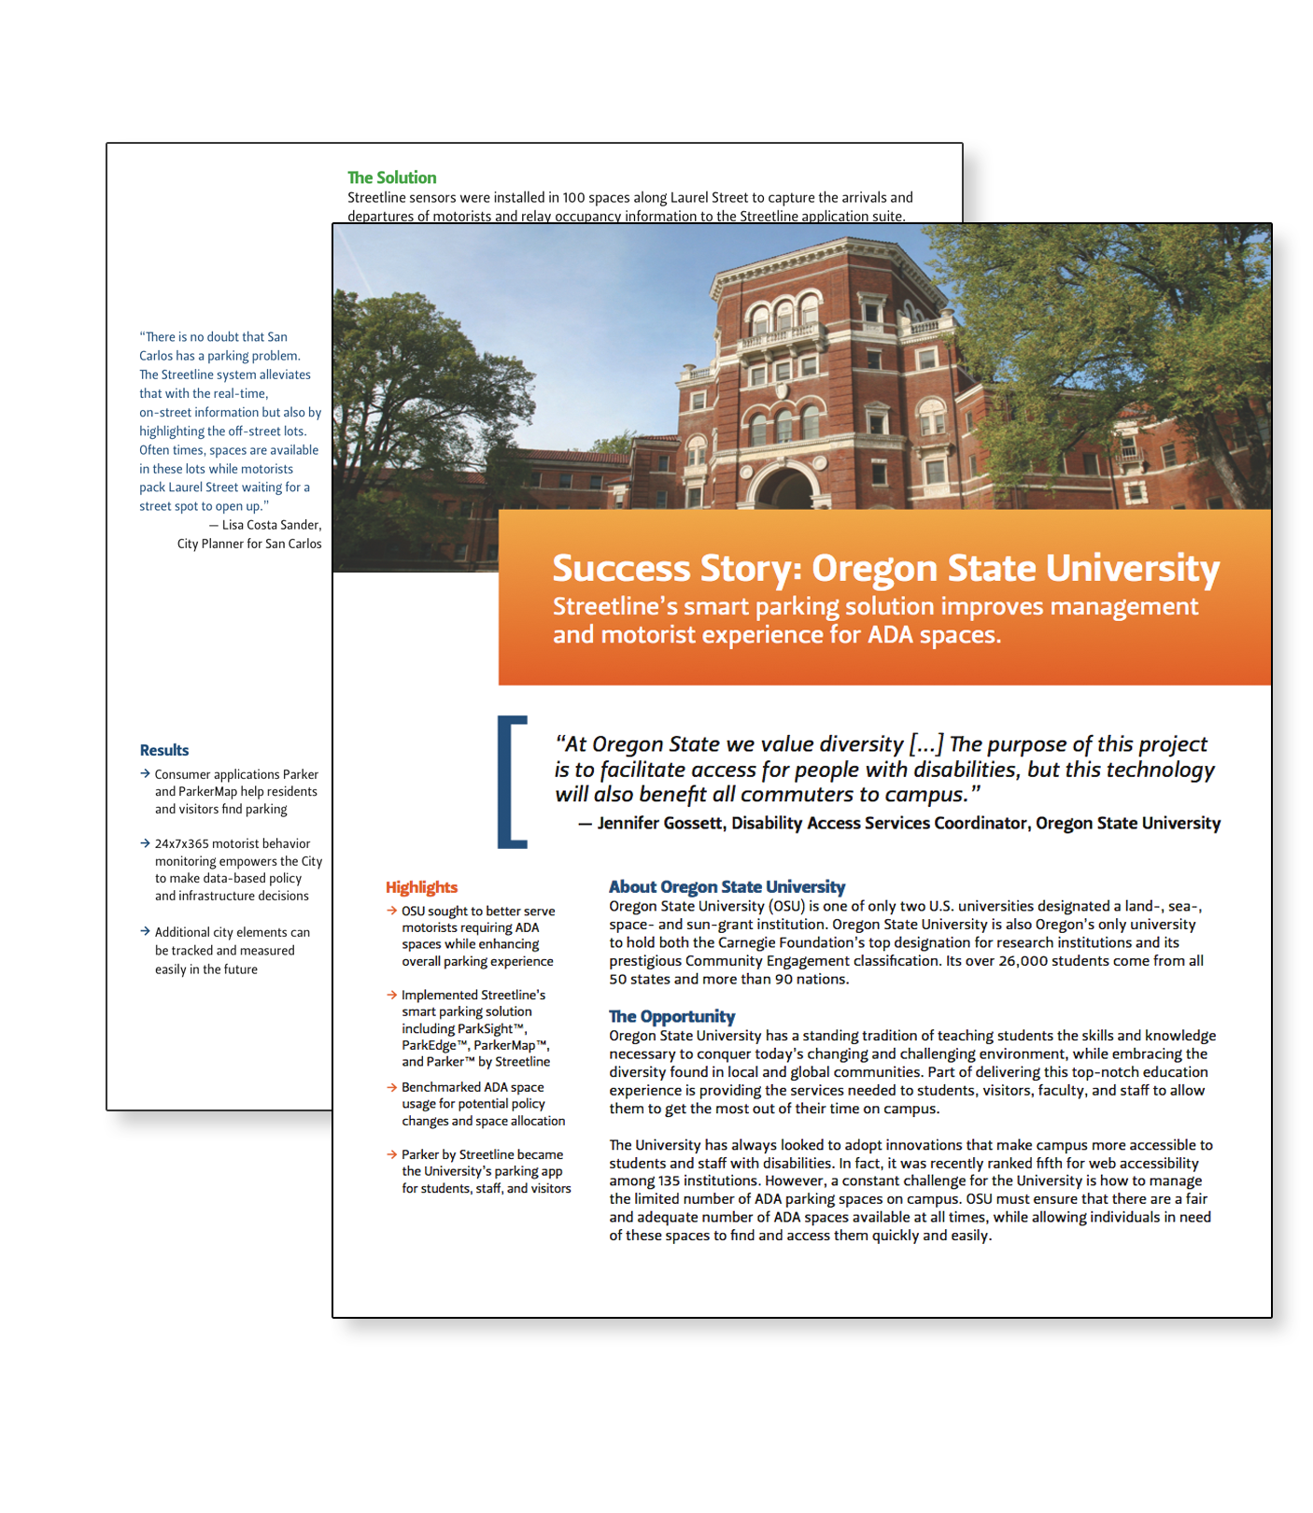The image size is (1313, 1513).
Task: Click the arrow bullet beside 'Consumer applications Parker'
Action: coord(145,773)
